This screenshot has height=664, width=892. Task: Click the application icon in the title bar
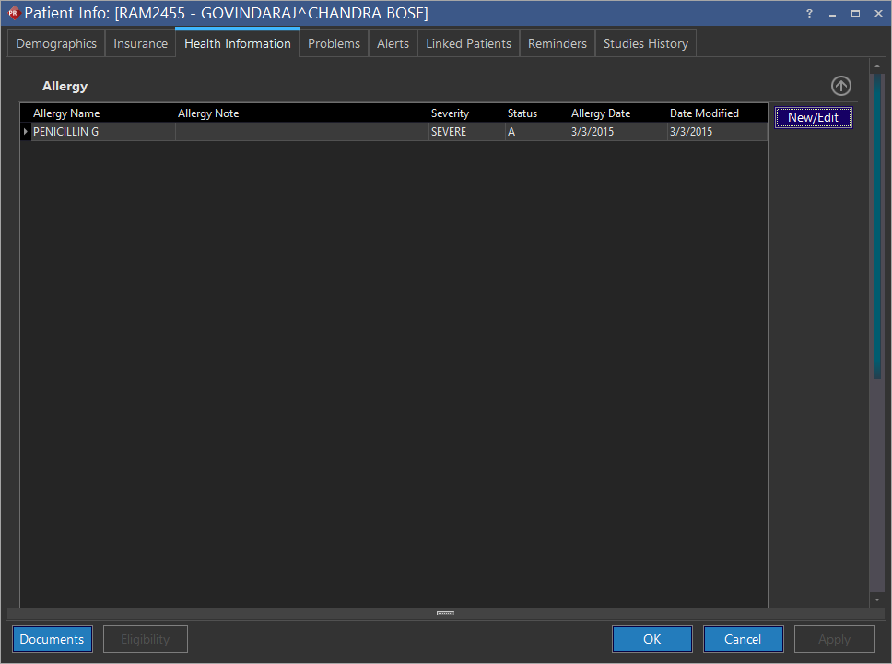click(x=13, y=13)
